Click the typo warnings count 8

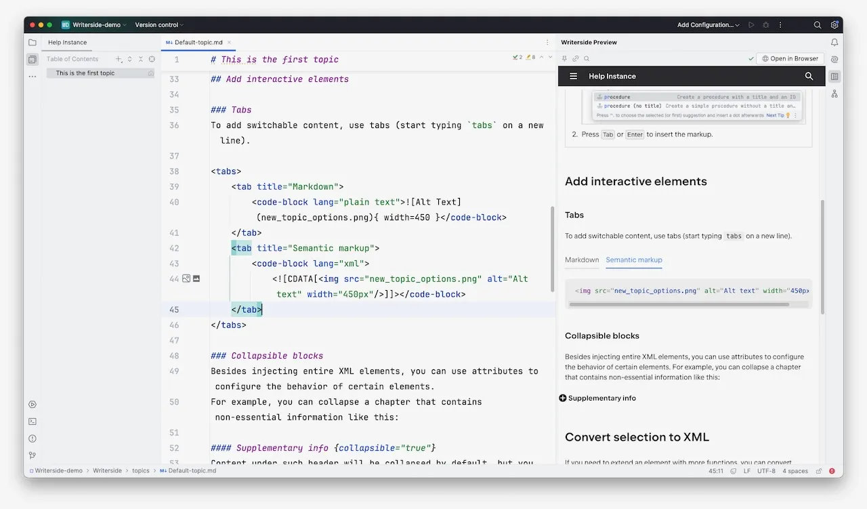pos(530,58)
